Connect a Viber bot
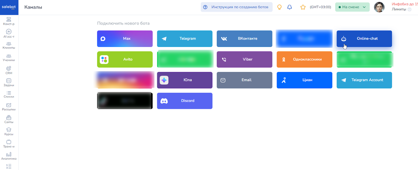418x170 pixels. point(245,59)
